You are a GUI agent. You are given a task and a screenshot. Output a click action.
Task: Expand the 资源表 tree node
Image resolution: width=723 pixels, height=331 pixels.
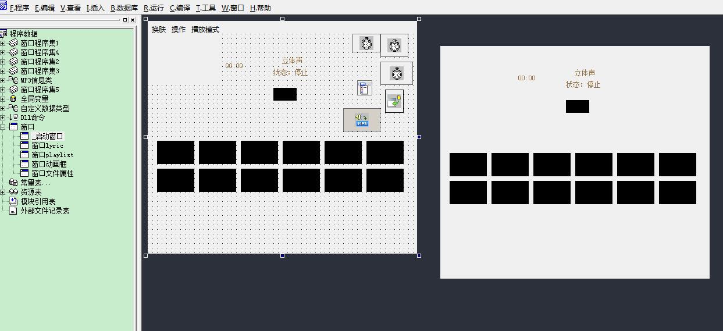3,192
